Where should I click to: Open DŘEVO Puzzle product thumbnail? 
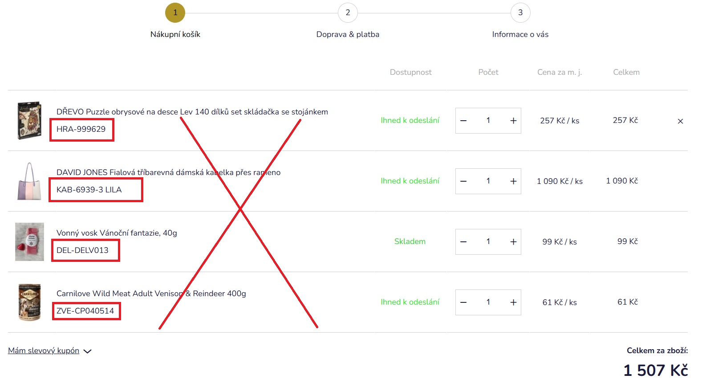pyautogui.click(x=29, y=121)
